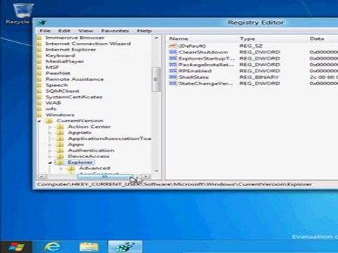Click the REG_BINARY type cell
Image resolution: width=338 pixels, height=253 pixels.
click(258, 77)
